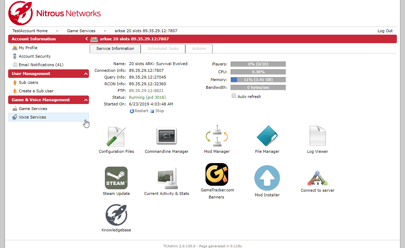This screenshot has height=248, width=405.
Task: Select the Service Information tab
Action: point(115,48)
